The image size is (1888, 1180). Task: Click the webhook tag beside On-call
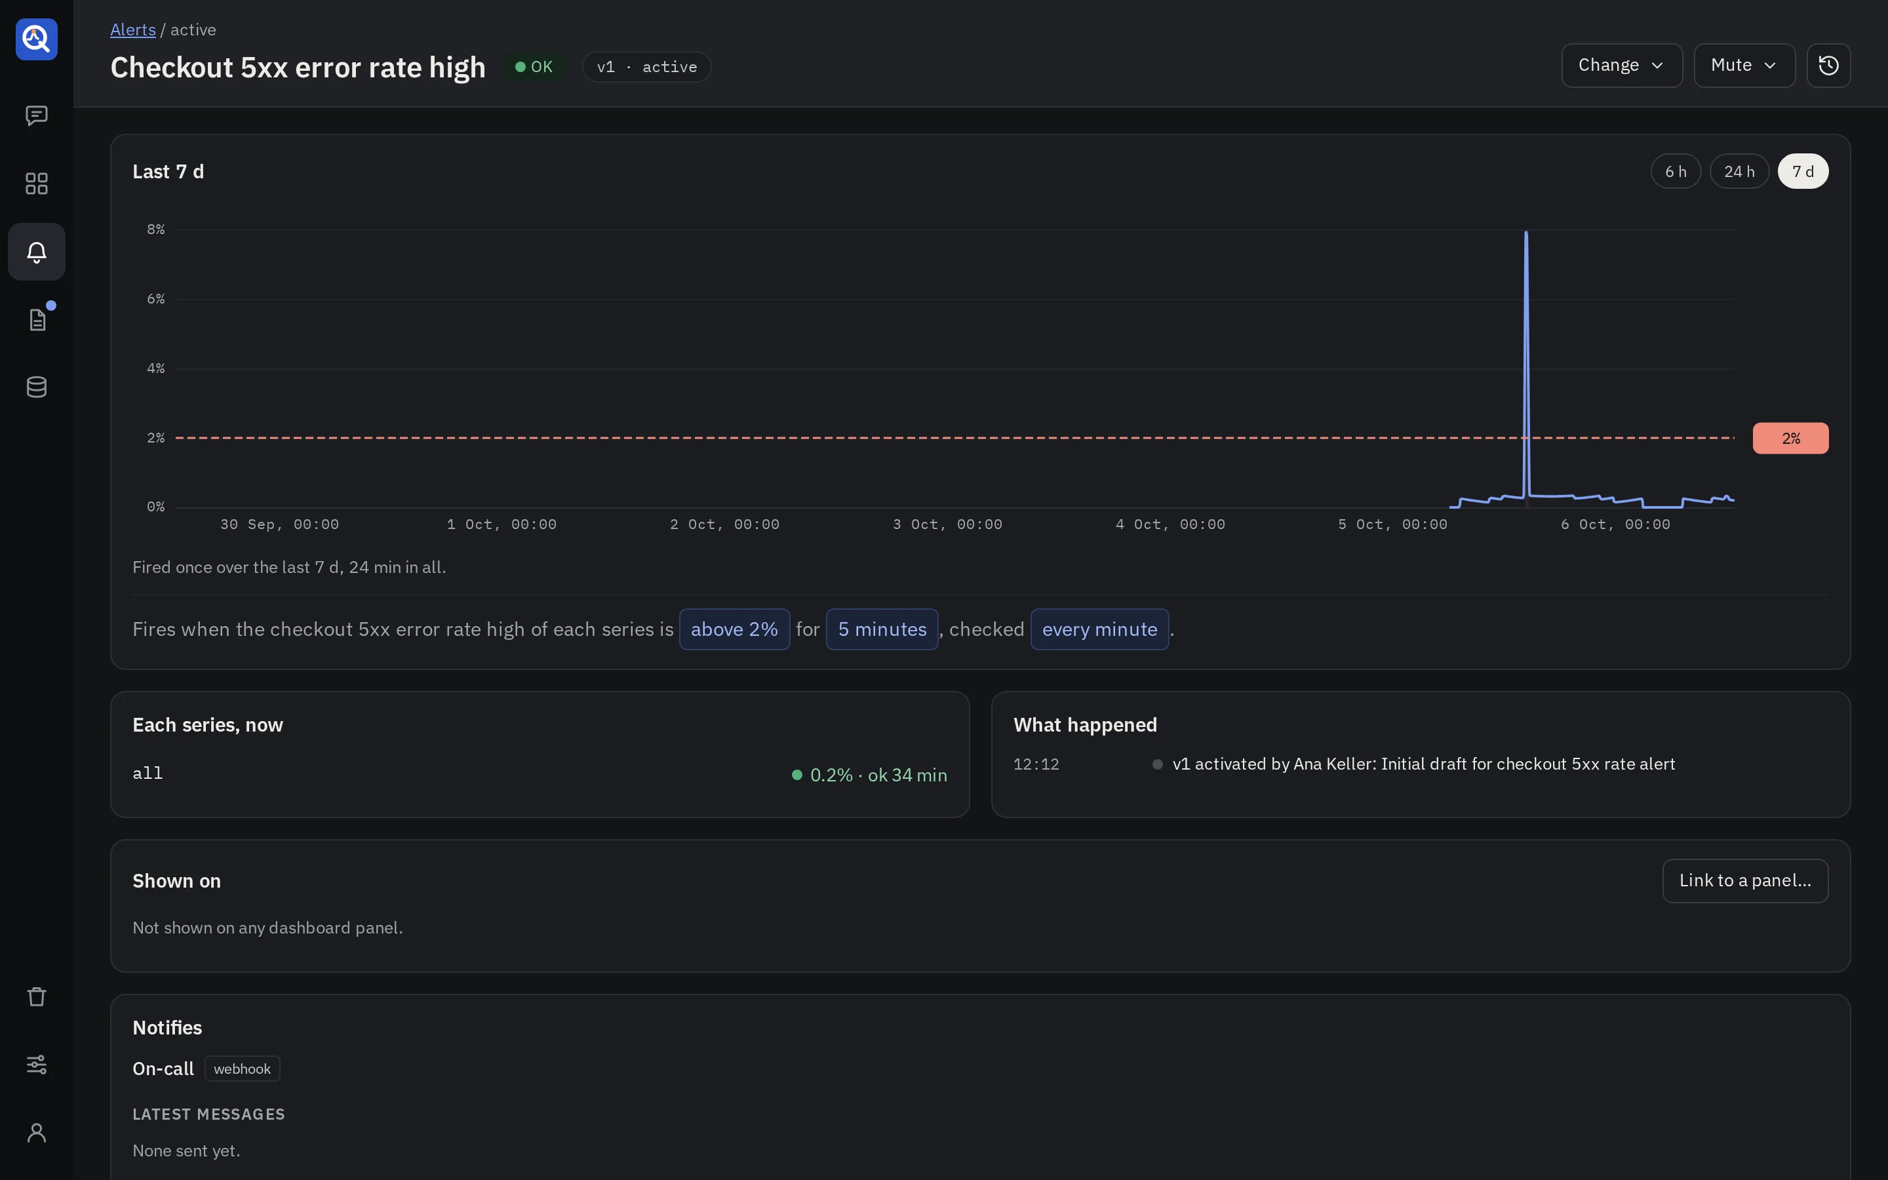242,1069
